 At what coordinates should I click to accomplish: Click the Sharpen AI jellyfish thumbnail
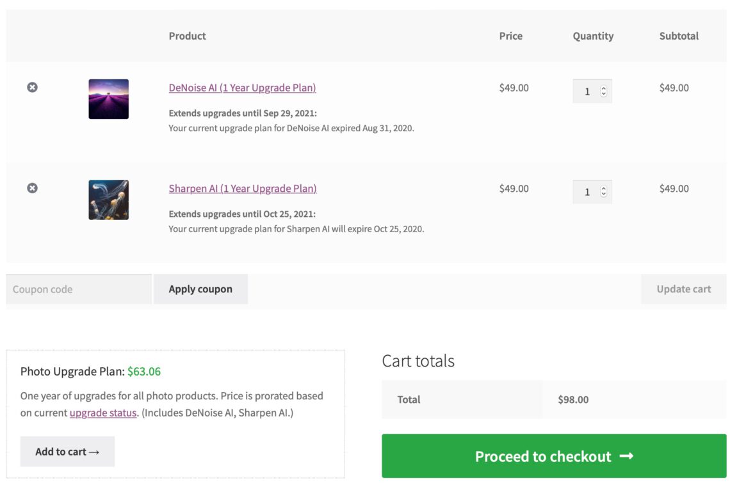(x=108, y=200)
